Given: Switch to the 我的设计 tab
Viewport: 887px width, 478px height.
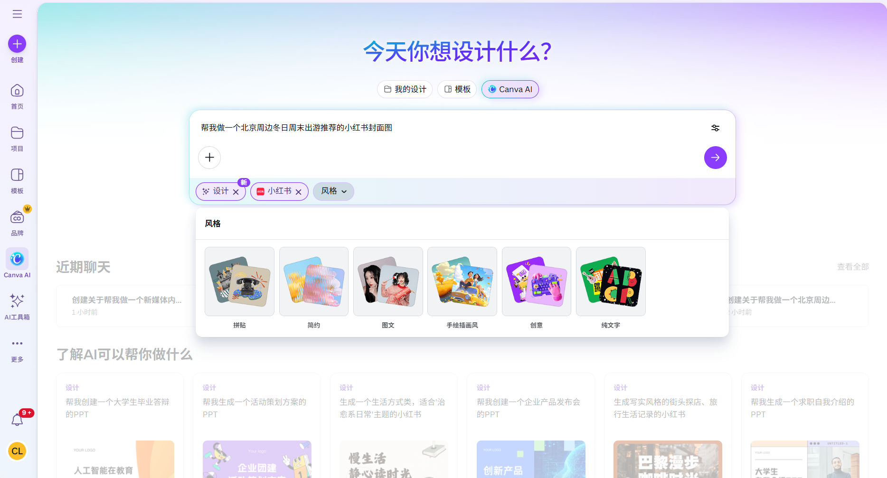Looking at the screenshot, I should (x=405, y=89).
